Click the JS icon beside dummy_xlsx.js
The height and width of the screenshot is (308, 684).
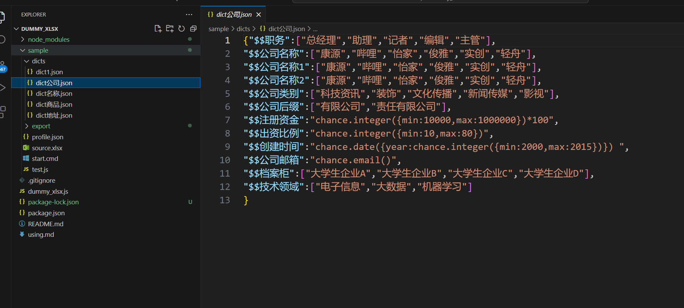(x=22, y=191)
